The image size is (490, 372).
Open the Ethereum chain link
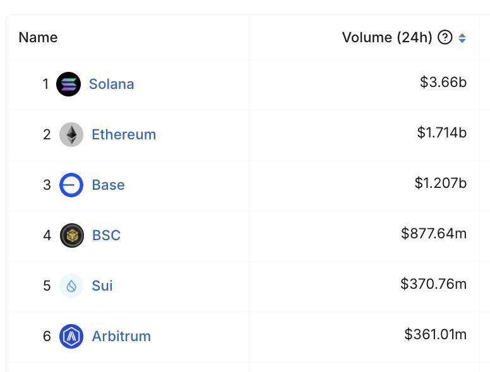[x=124, y=134]
